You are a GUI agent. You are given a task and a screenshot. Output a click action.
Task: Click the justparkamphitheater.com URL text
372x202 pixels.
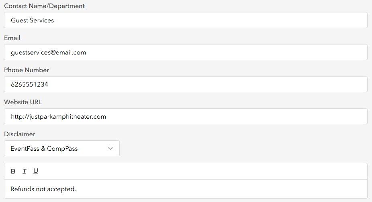58,117
